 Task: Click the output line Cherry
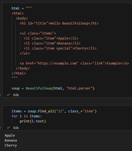(x=11, y=145)
